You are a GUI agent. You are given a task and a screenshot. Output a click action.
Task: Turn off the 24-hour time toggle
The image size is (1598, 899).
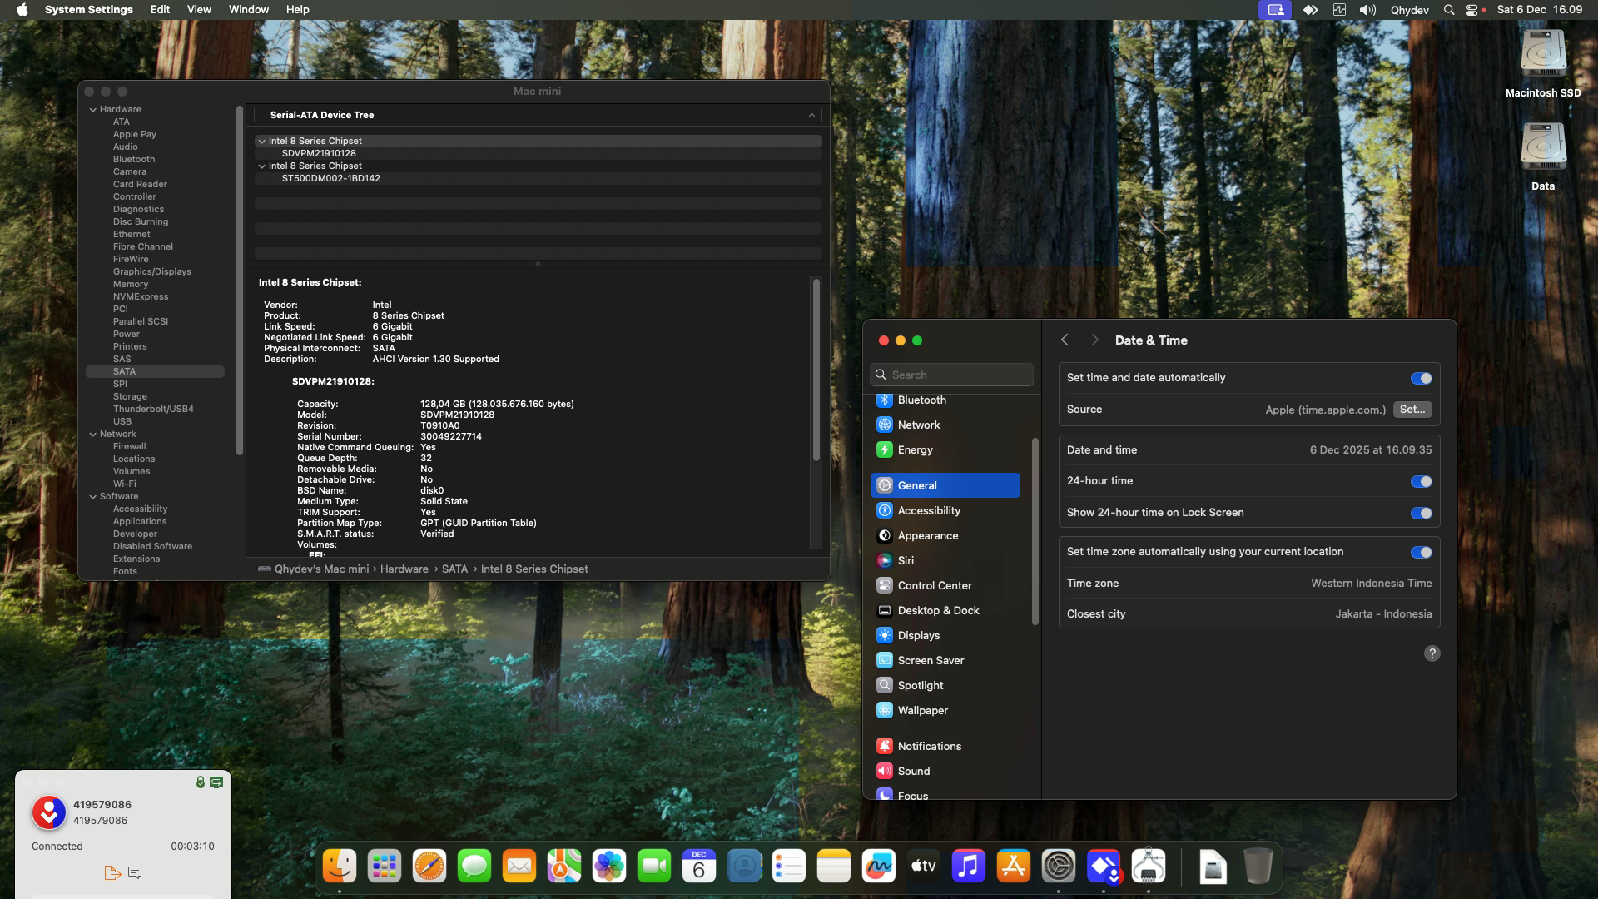point(1420,481)
